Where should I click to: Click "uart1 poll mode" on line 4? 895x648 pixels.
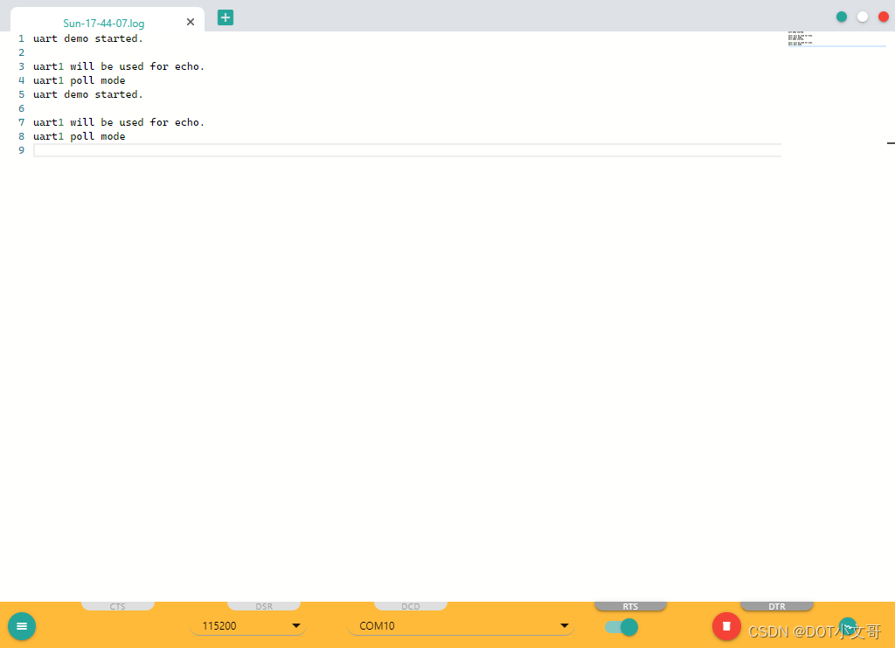[x=80, y=80]
